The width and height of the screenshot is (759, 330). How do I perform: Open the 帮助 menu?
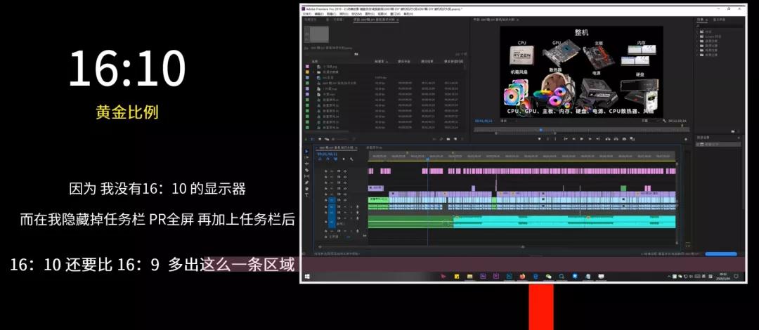click(408, 14)
